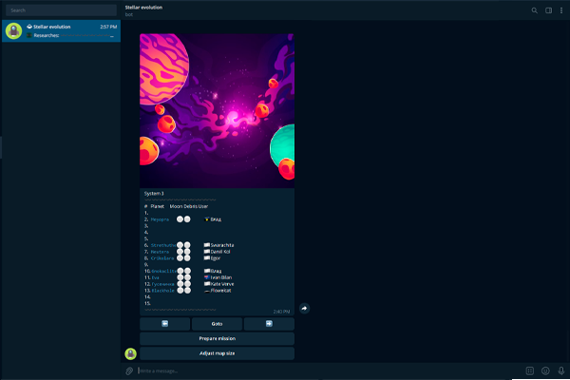The width and height of the screenshot is (570, 380).
Task: Open the space planets image
Action: [217, 109]
